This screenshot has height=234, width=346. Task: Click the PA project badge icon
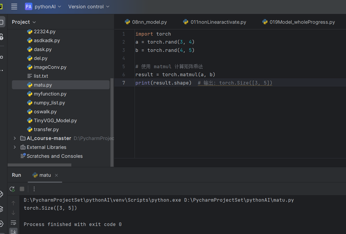click(x=28, y=7)
